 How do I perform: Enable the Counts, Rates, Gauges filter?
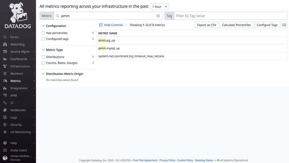coord(43,63)
